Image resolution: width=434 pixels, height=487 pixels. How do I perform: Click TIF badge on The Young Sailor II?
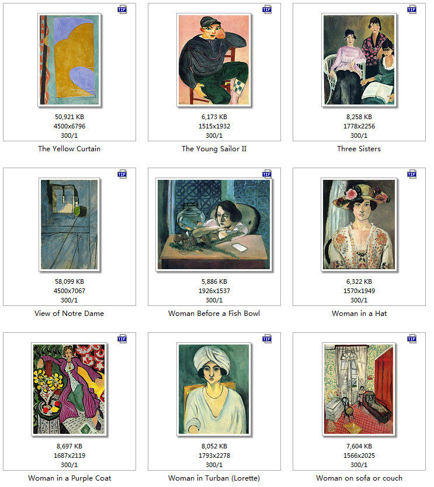tap(267, 9)
